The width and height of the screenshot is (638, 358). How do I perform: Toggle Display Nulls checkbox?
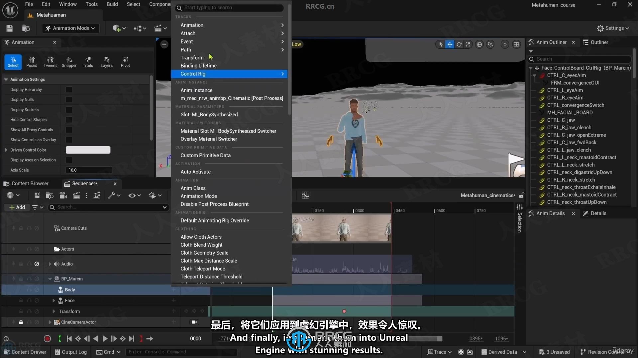tap(69, 99)
